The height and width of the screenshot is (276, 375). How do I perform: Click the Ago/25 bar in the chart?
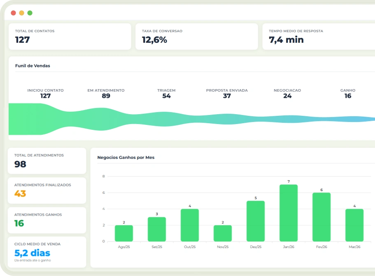pos(124,233)
